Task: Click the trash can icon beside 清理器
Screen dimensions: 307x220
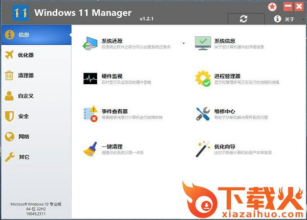Action: (9, 76)
